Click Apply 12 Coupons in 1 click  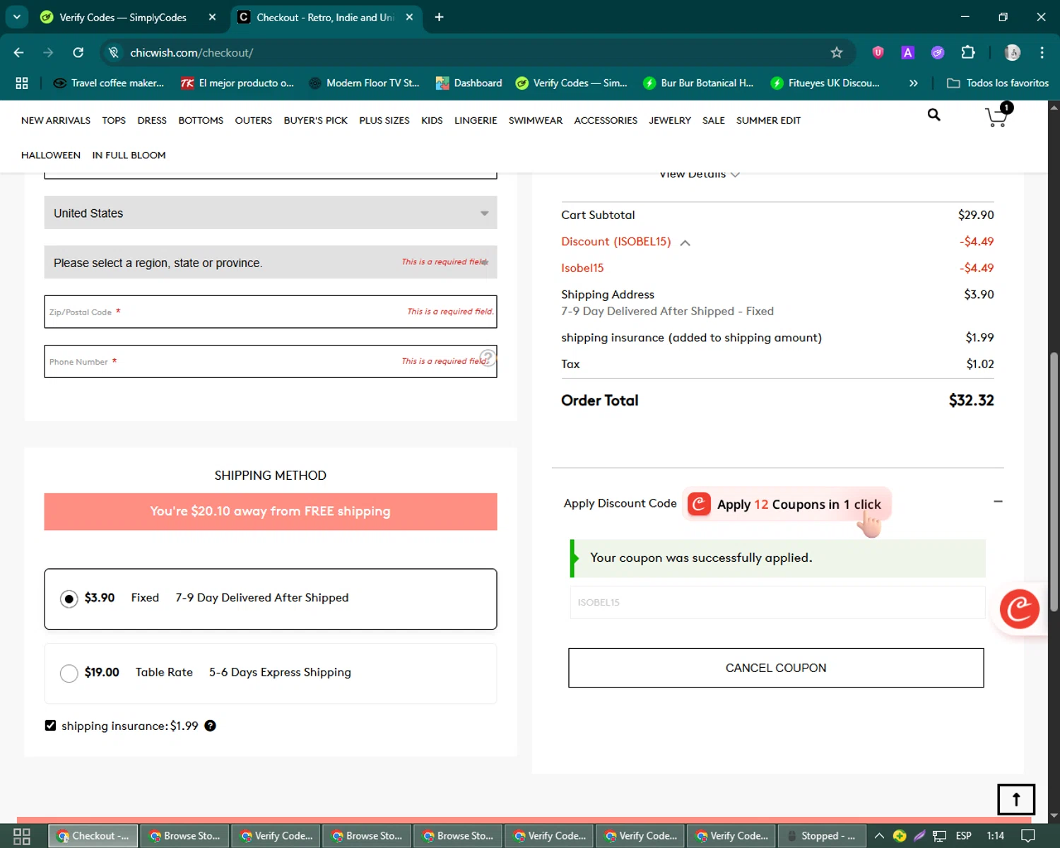787,505
